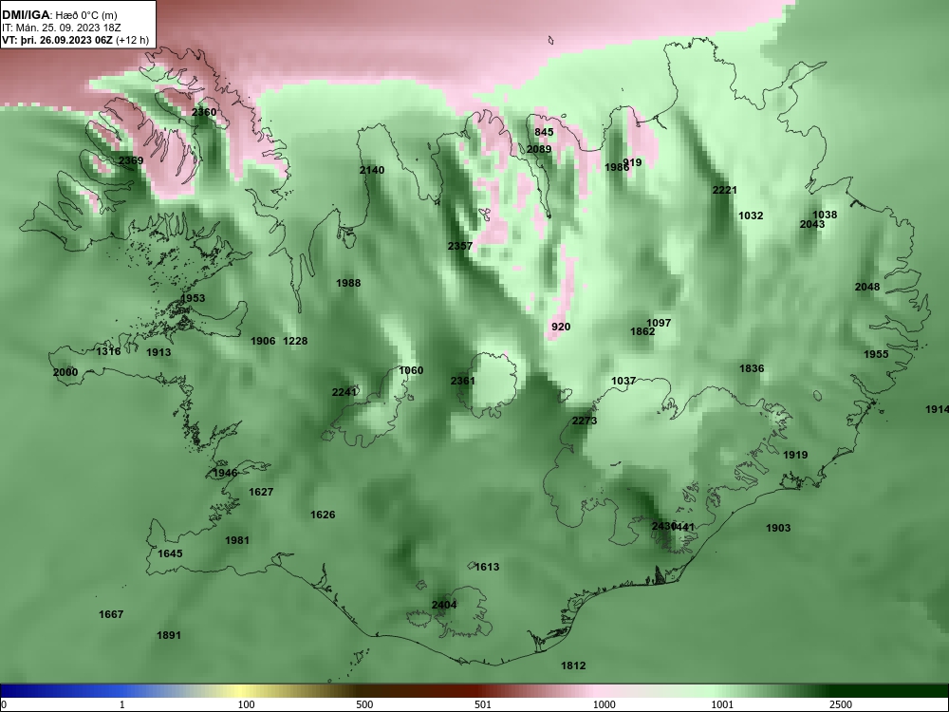This screenshot has width=949, height=712.
Task: Click the 1316 label on the peninsula
Action: 108,351
